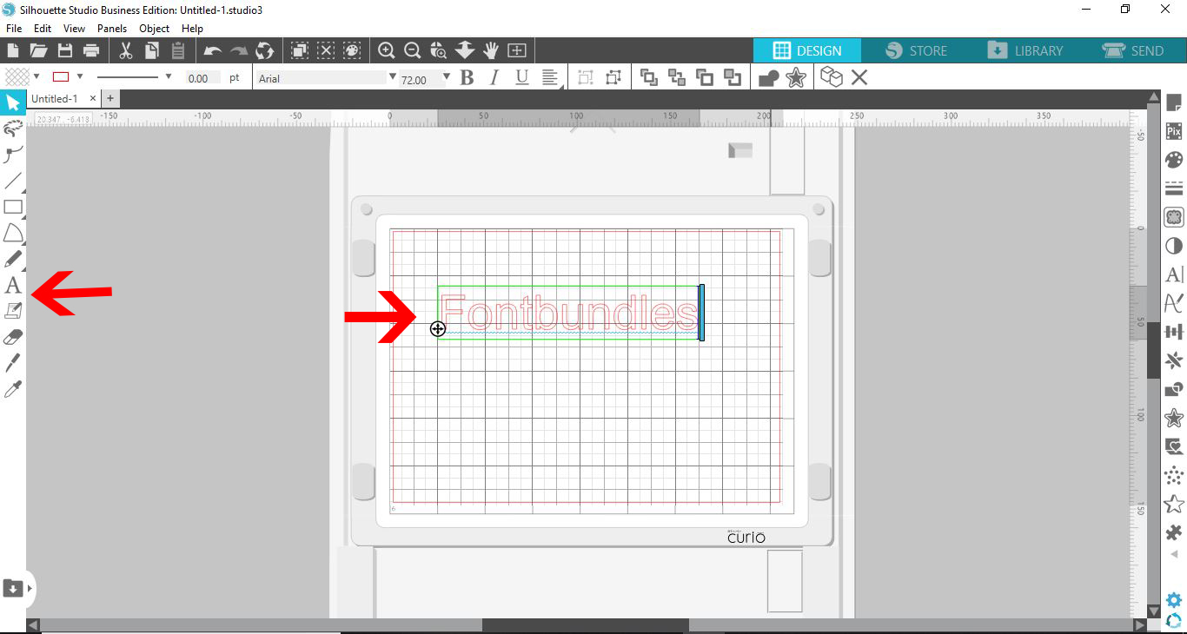Toggle Bold text formatting

[468, 78]
